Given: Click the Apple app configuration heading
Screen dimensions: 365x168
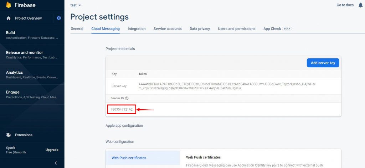Looking at the screenshot, I should point(124,126).
